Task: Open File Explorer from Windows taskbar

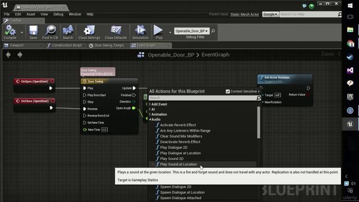Action: click(350, 30)
